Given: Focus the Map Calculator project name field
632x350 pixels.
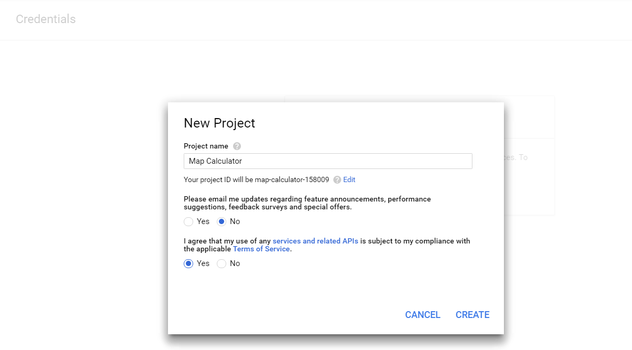Looking at the screenshot, I should [328, 161].
